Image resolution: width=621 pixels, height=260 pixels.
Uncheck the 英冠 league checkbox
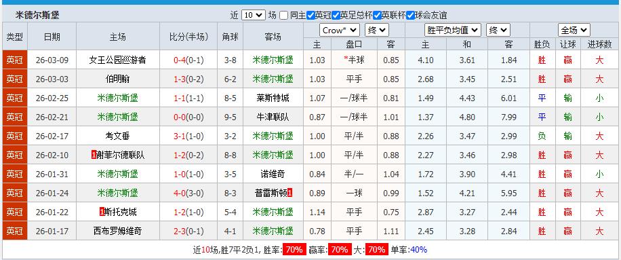click(x=311, y=16)
